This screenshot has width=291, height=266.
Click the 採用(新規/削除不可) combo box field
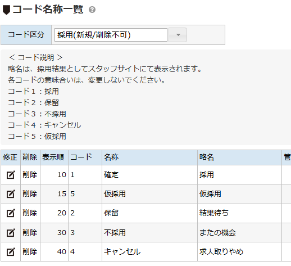(111, 35)
